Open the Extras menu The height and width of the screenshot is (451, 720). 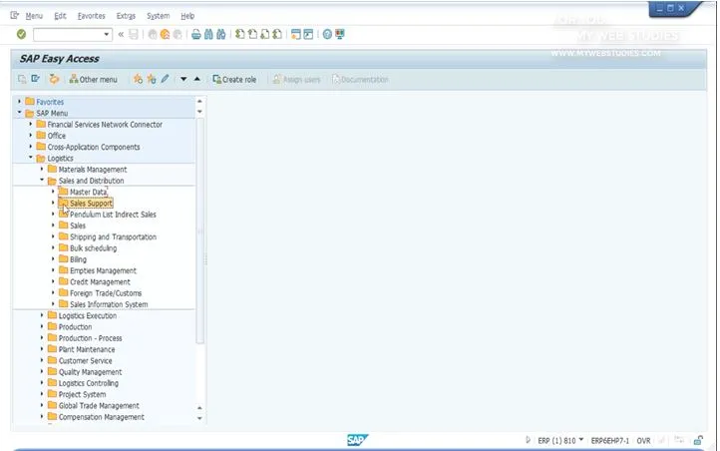coord(126,16)
